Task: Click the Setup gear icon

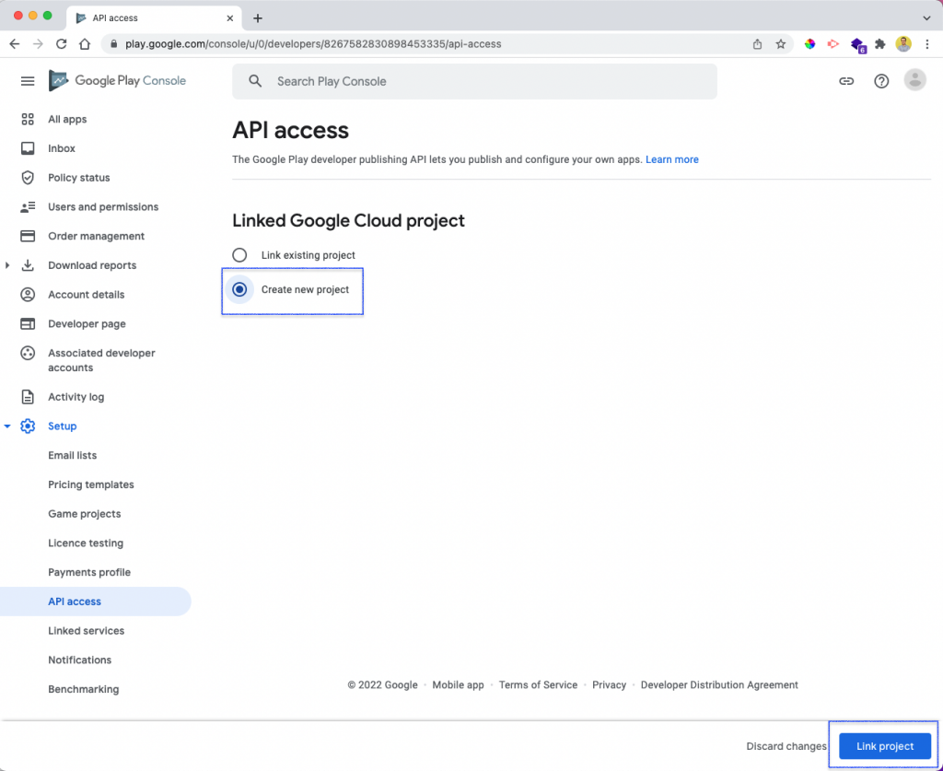Action: tap(28, 426)
